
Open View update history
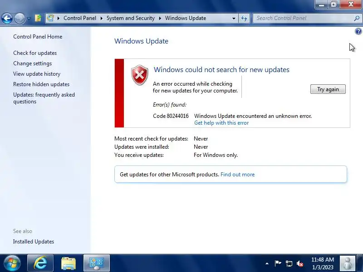[37, 74]
